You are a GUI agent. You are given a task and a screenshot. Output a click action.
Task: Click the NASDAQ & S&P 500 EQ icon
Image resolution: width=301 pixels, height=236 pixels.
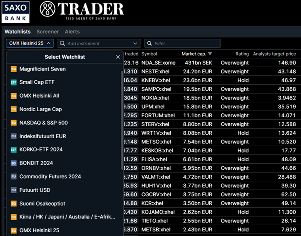(14, 123)
